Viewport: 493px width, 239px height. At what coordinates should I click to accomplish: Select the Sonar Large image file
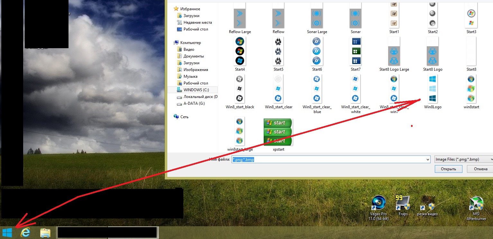pyautogui.click(x=317, y=18)
